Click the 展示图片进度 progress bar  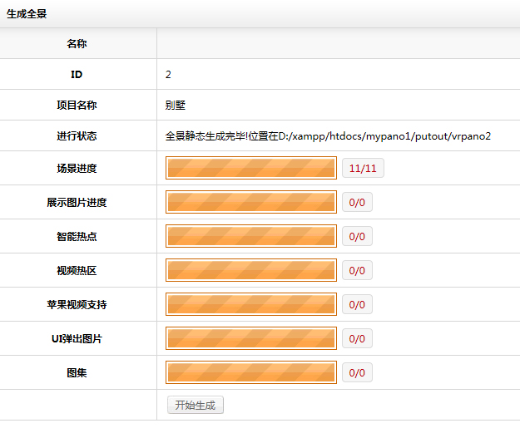coord(251,203)
